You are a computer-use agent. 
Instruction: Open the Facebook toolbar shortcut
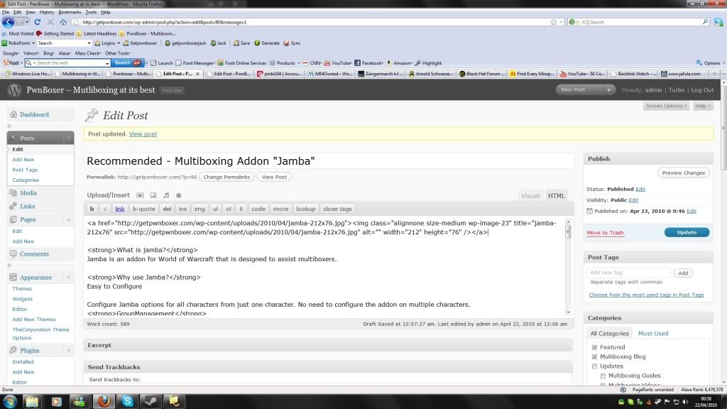(x=368, y=63)
